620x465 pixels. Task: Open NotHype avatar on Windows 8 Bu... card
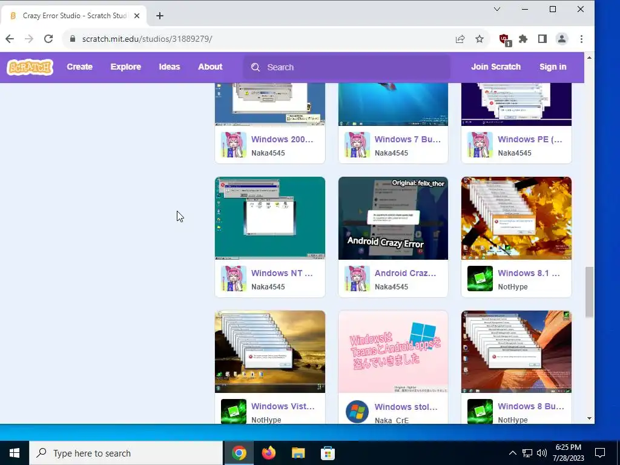[480, 411]
